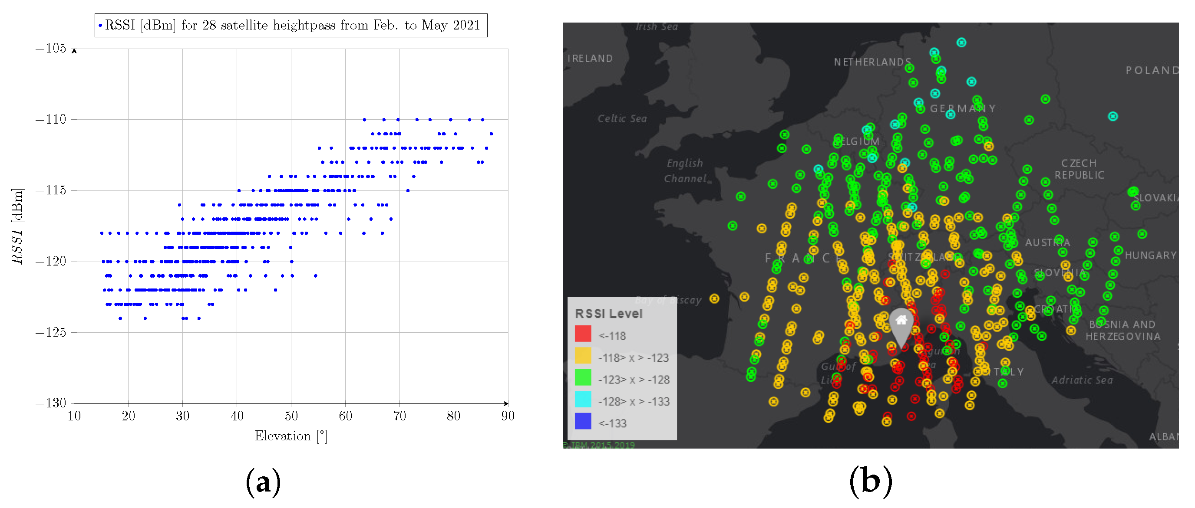Select the green -123 to -128 swatch
Screen dimensions: 1195x508
click(583, 378)
